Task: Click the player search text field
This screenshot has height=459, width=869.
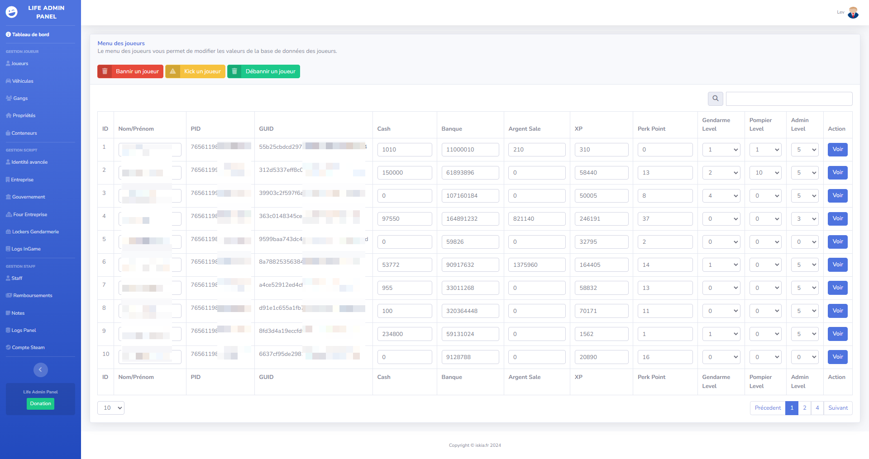Action: (789, 99)
